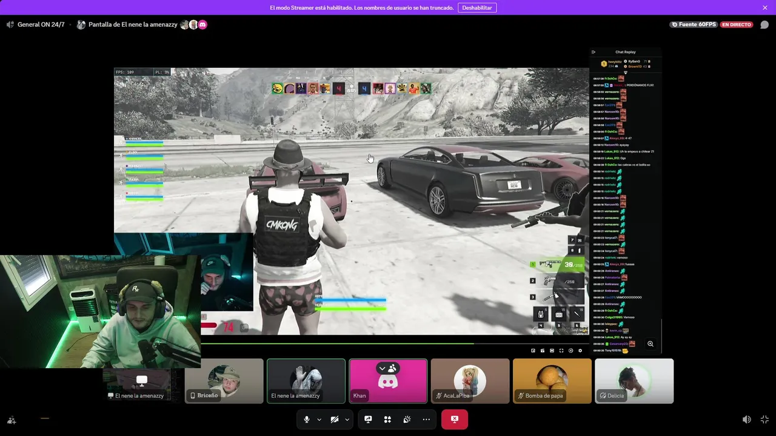This screenshot has width=776, height=436.
Task: Click viewers dropdown on Khan tile
Action: (388, 368)
